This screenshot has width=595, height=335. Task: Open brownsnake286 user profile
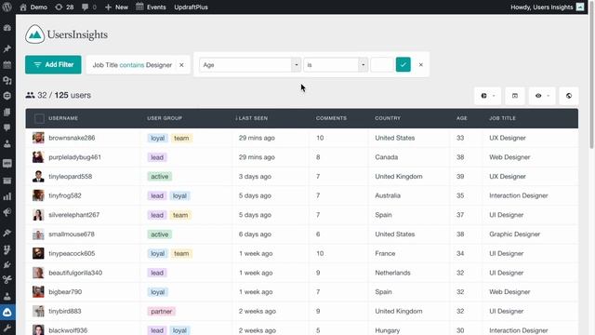[72, 138]
